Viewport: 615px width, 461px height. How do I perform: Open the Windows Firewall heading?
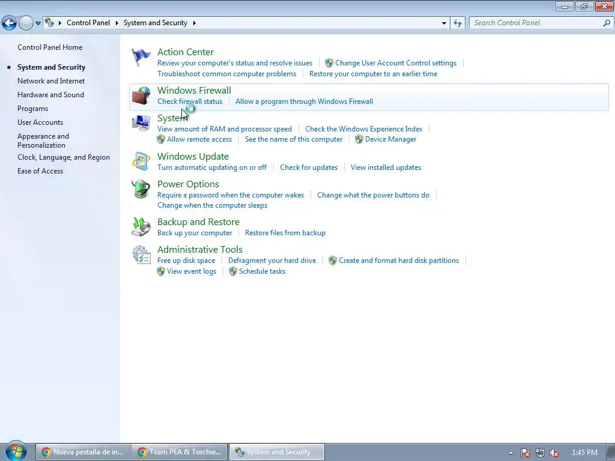194,90
